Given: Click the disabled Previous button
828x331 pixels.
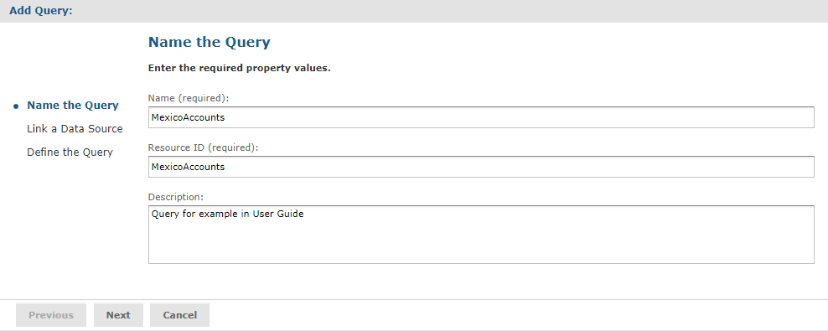Looking at the screenshot, I should pos(51,315).
